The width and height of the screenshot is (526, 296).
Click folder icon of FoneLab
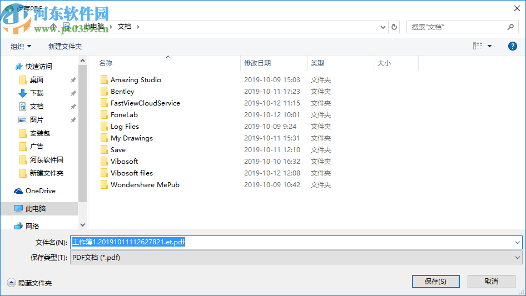pyautogui.click(x=104, y=115)
